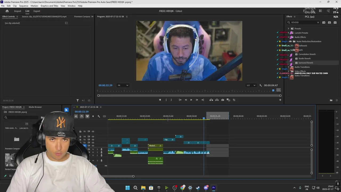The height and width of the screenshot is (192, 341).
Task: Open timeline display settings wrench
Action: click(99, 116)
